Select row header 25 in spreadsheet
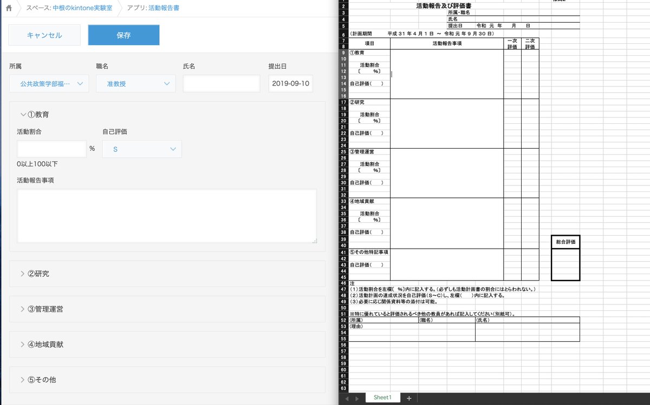This screenshot has width=650, height=405. 343,152
